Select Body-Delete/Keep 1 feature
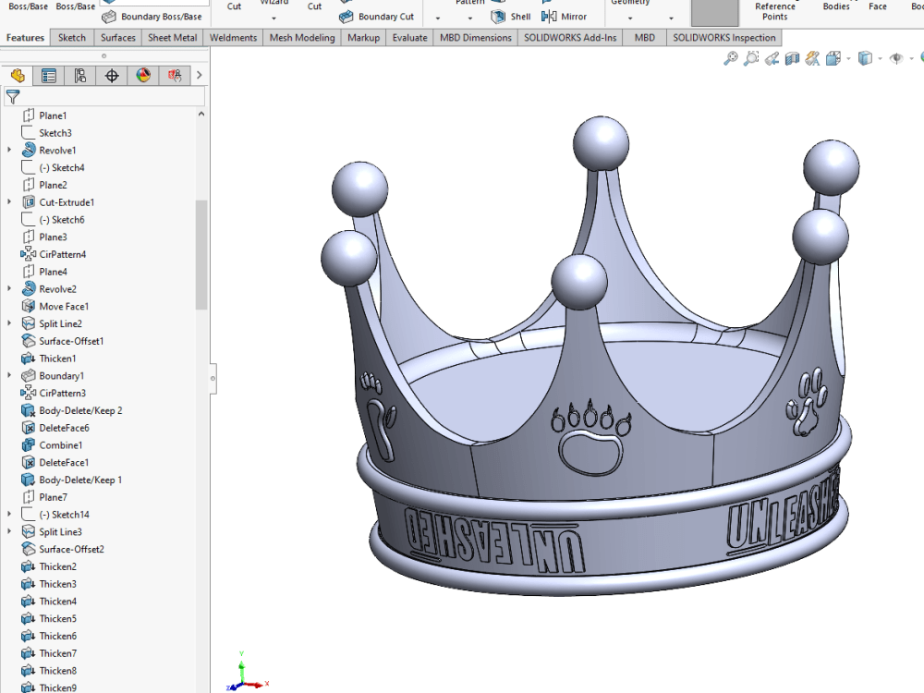 tap(71, 480)
